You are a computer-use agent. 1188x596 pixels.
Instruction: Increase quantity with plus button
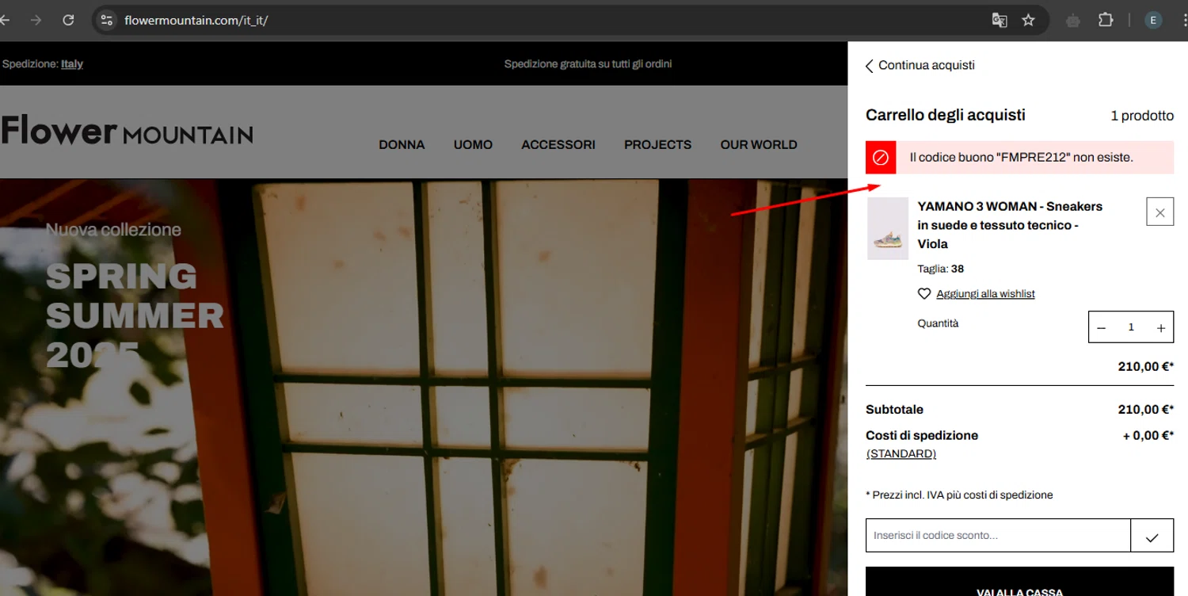(x=1161, y=327)
